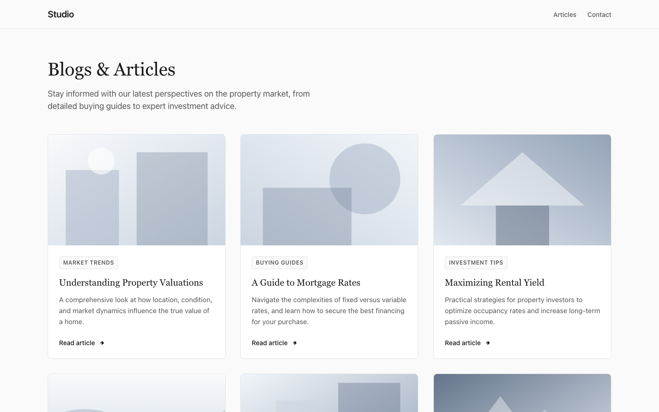Read article on Understanding Property Valuations
The width and height of the screenshot is (659, 412).
tap(82, 343)
